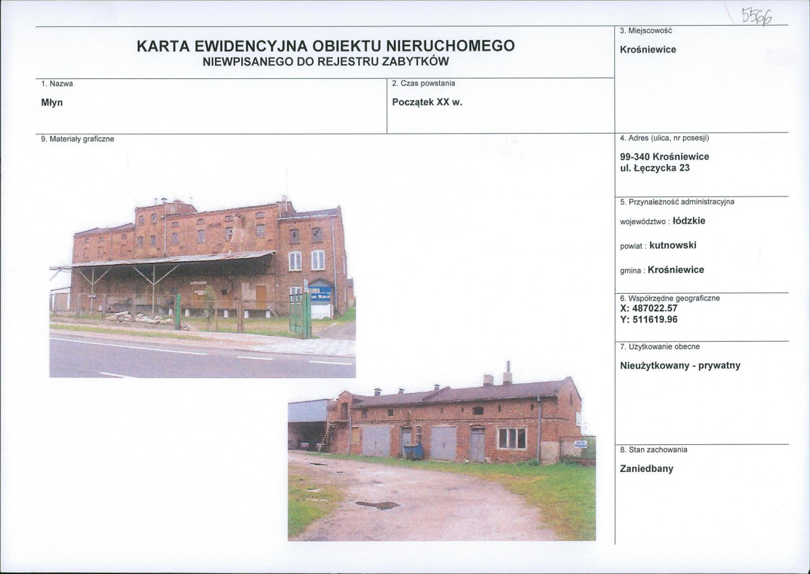Image resolution: width=810 pixels, height=574 pixels.
Task: Click the title 'KARTA EWIDENCYJNA OBIEKTU NIERUCHOMEGO'
Action: [x=326, y=45]
